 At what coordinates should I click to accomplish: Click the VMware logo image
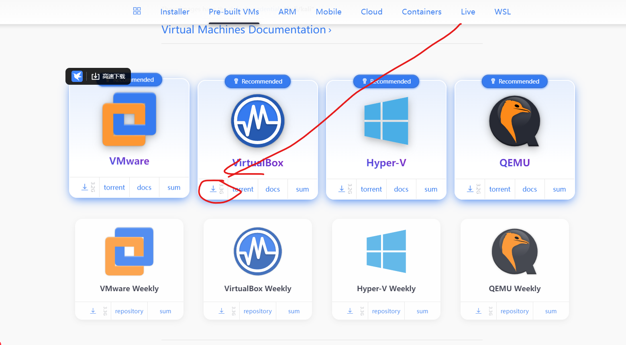pos(129,119)
